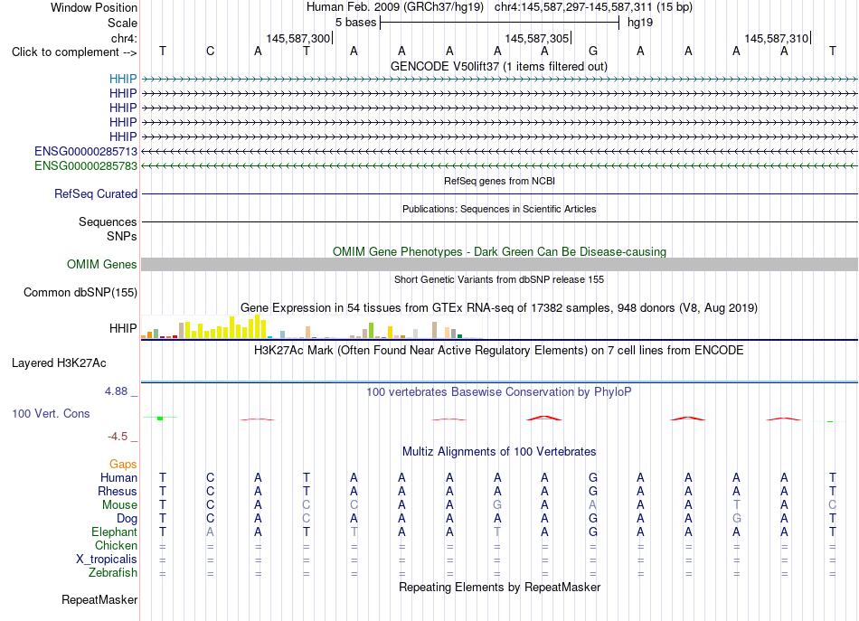Click the HHIP label beside GTEx bar chart
The height and width of the screenshot is (621, 859).
point(123,328)
